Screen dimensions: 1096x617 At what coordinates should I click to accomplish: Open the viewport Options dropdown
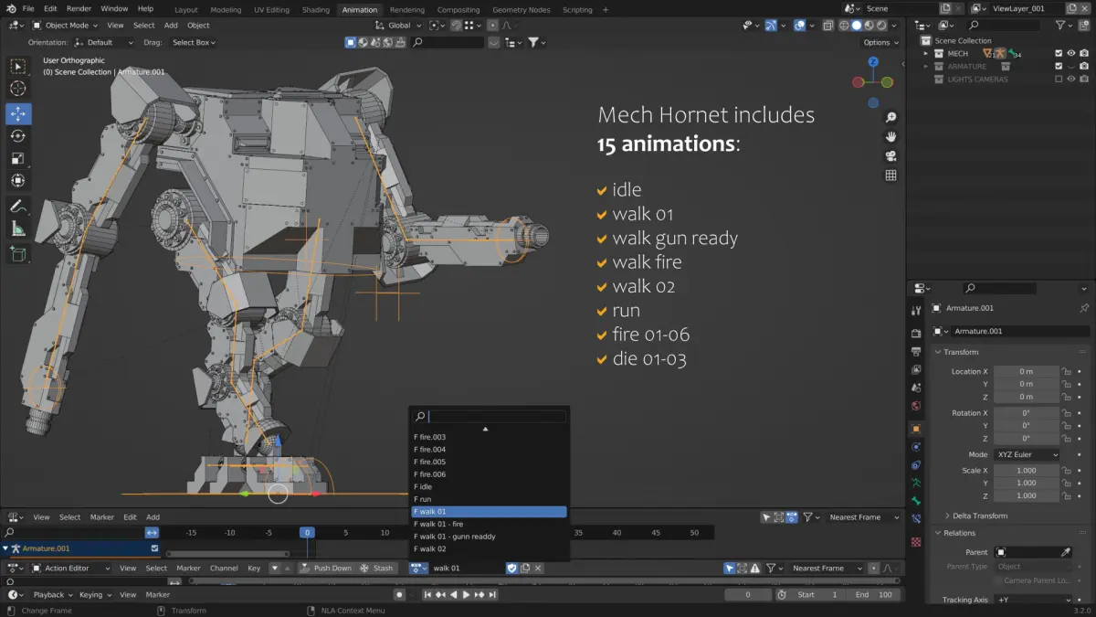(x=880, y=42)
